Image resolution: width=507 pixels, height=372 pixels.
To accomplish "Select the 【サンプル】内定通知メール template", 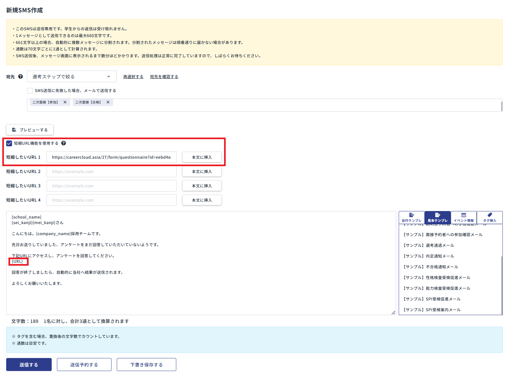I will pyautogui.click(x=428, y=256).
